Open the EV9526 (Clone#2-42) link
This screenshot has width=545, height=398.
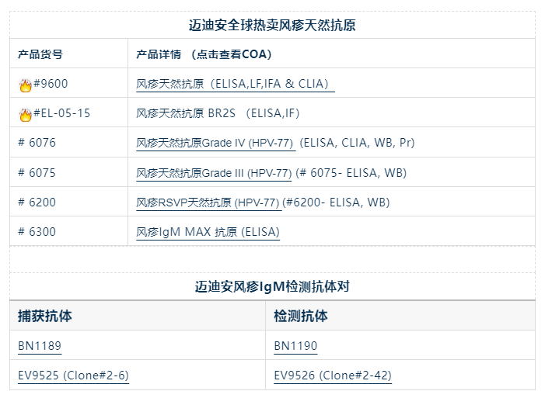(332, 376)
